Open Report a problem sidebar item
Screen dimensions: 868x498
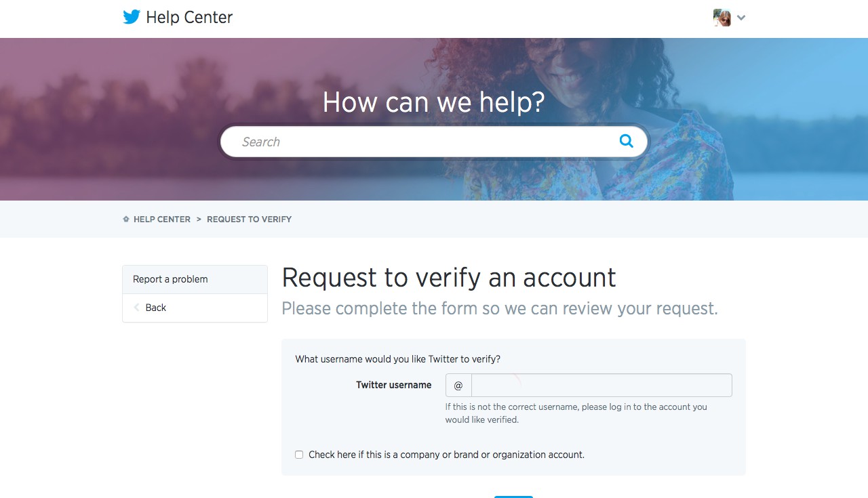(x=170, y=279)
